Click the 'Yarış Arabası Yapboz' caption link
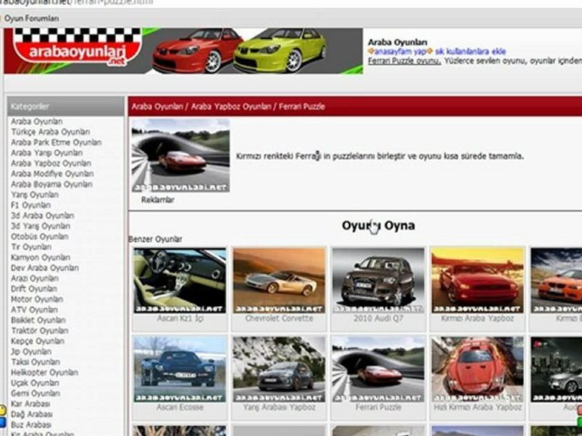Screen dimensions: 582x436 point(279,408)
